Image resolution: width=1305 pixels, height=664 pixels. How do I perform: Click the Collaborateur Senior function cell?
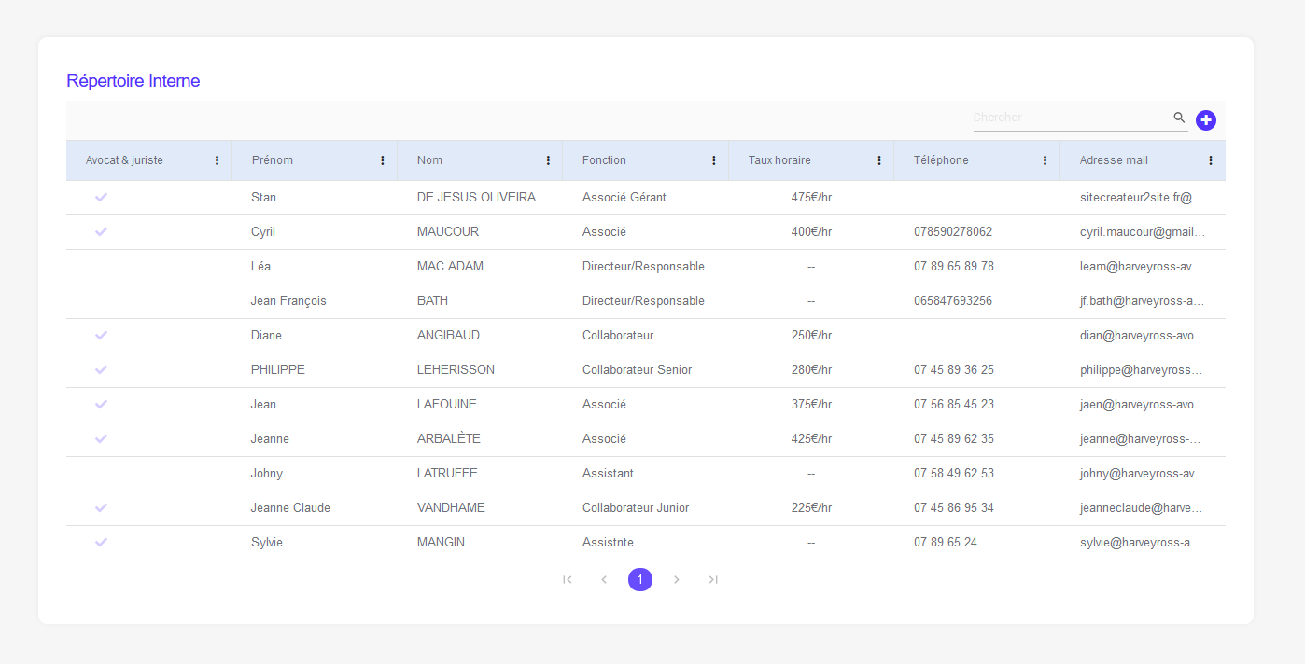638,370
